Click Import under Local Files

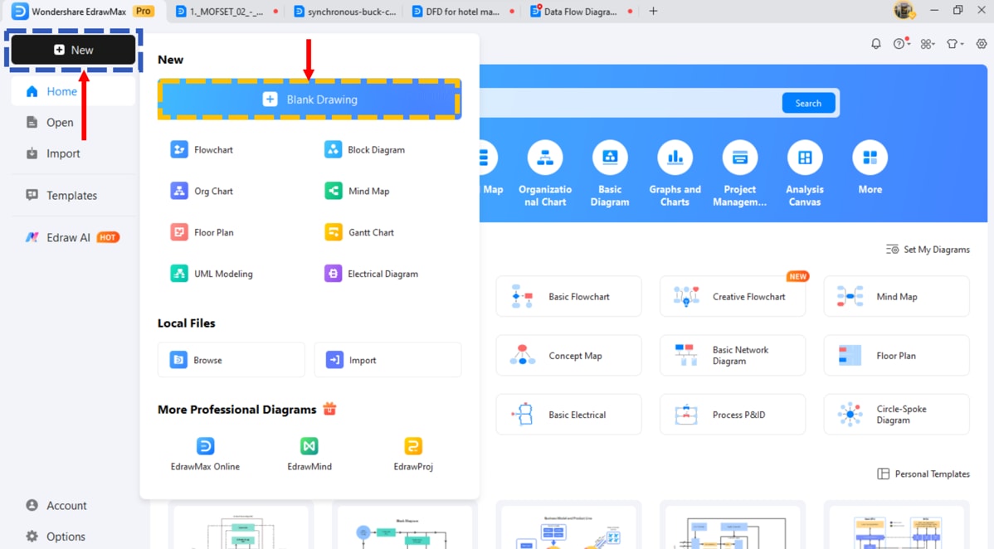click(388, 359)
